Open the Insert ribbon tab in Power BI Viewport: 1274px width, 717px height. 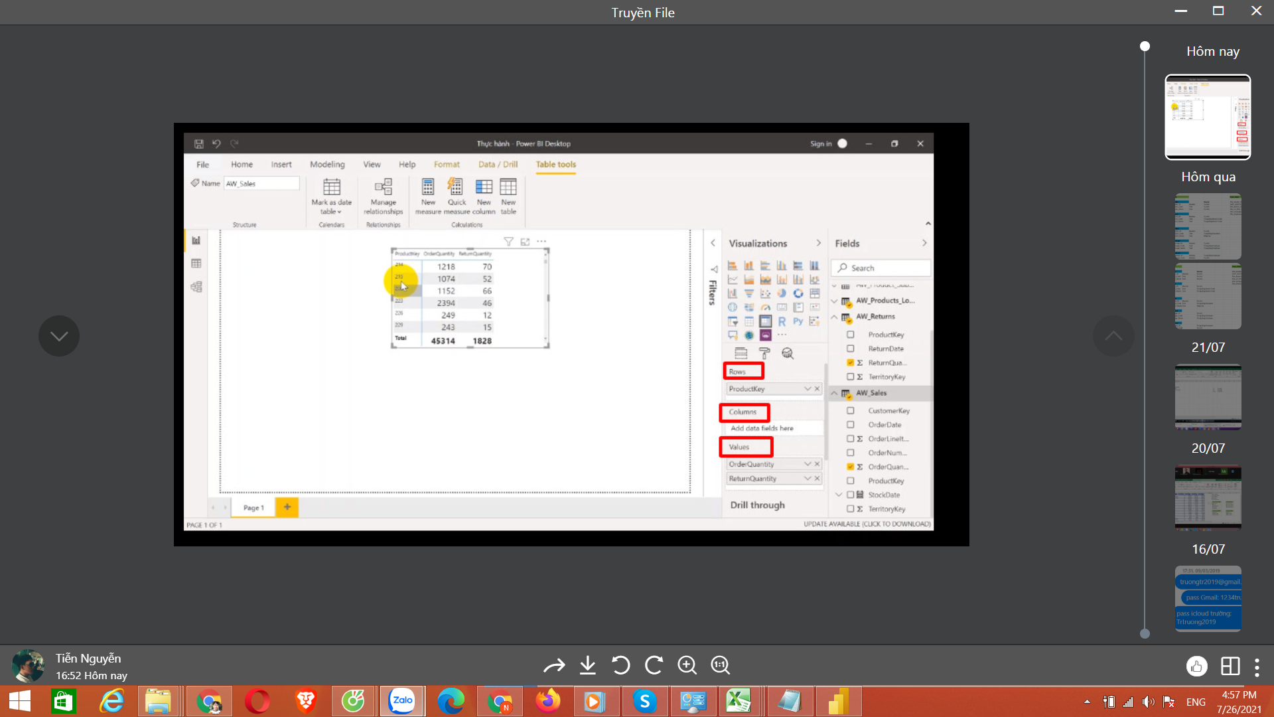[x=281, y=164]
